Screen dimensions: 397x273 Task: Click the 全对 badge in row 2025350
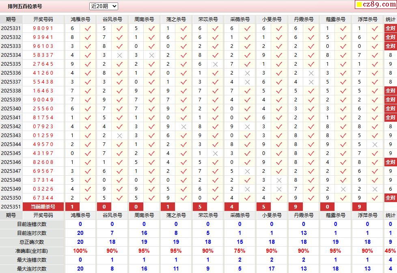(390, 198)
